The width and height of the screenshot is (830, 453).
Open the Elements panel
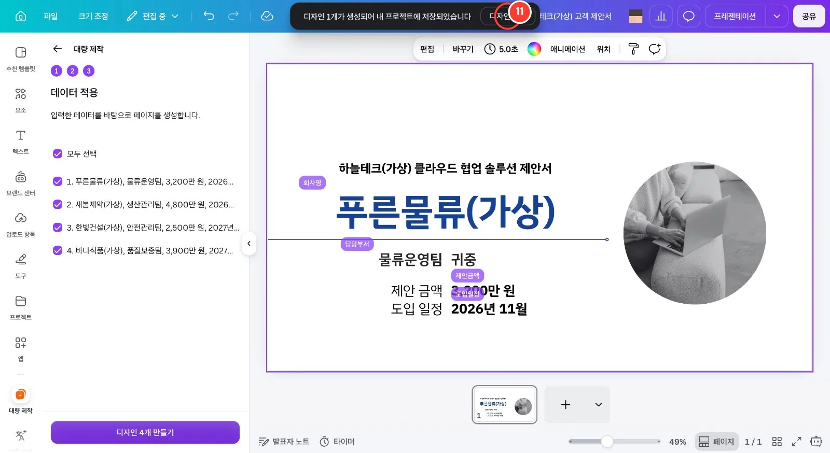(21, 101)
